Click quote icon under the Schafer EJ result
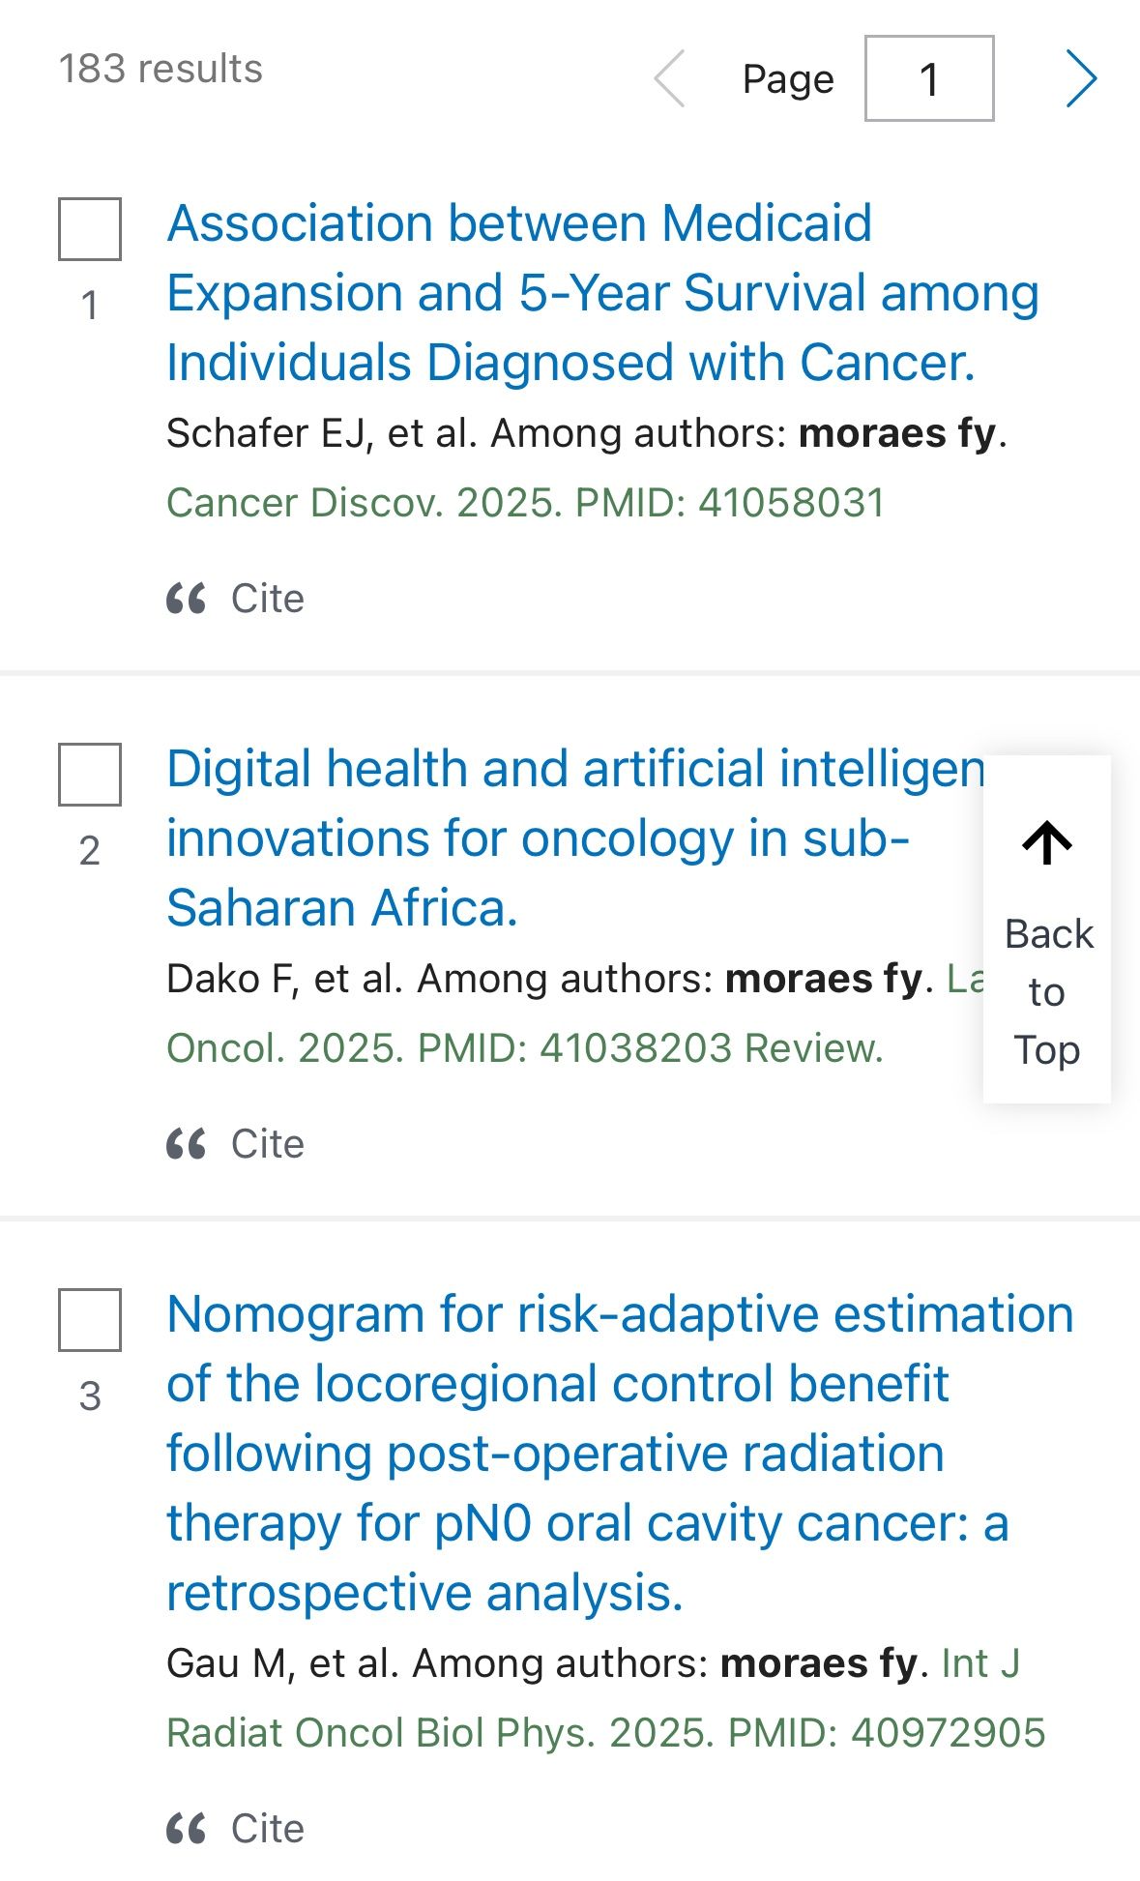This screenshot has width=1140, height=1881. (x=186, y=599)
